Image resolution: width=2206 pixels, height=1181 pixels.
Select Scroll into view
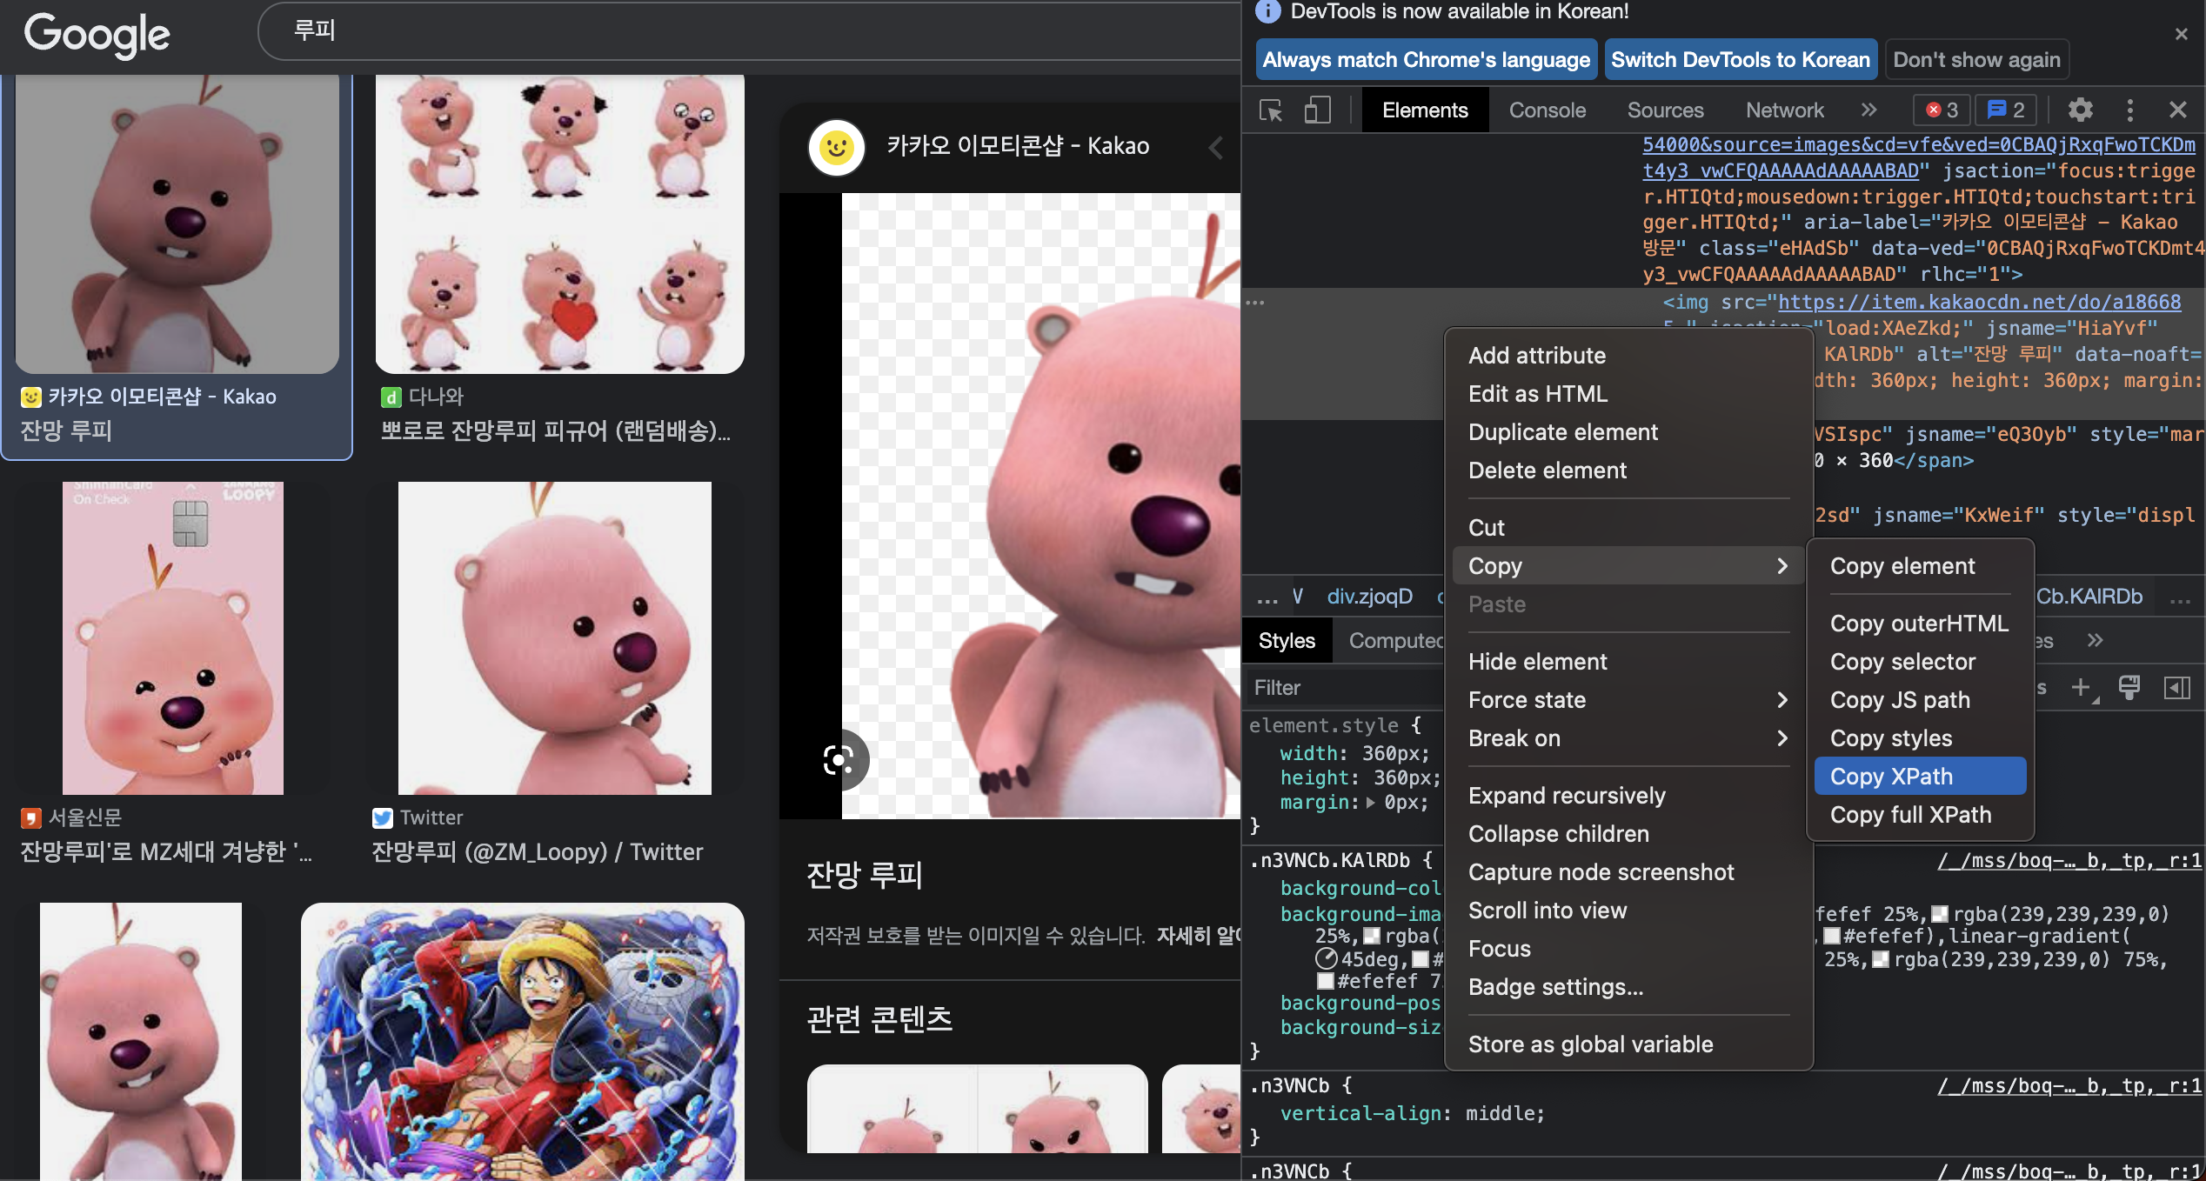1628,911
